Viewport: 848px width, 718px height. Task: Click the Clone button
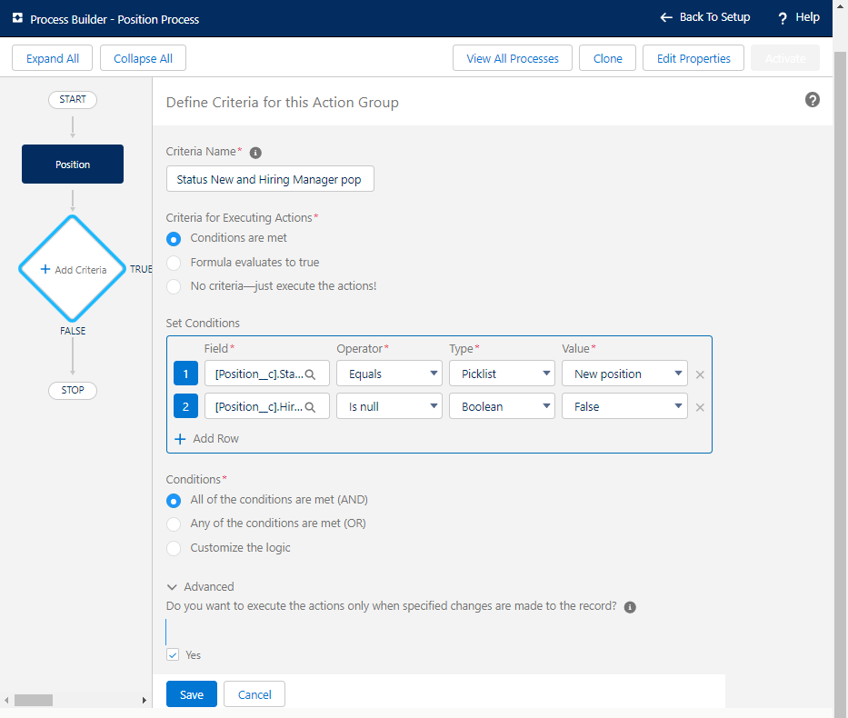607,58
